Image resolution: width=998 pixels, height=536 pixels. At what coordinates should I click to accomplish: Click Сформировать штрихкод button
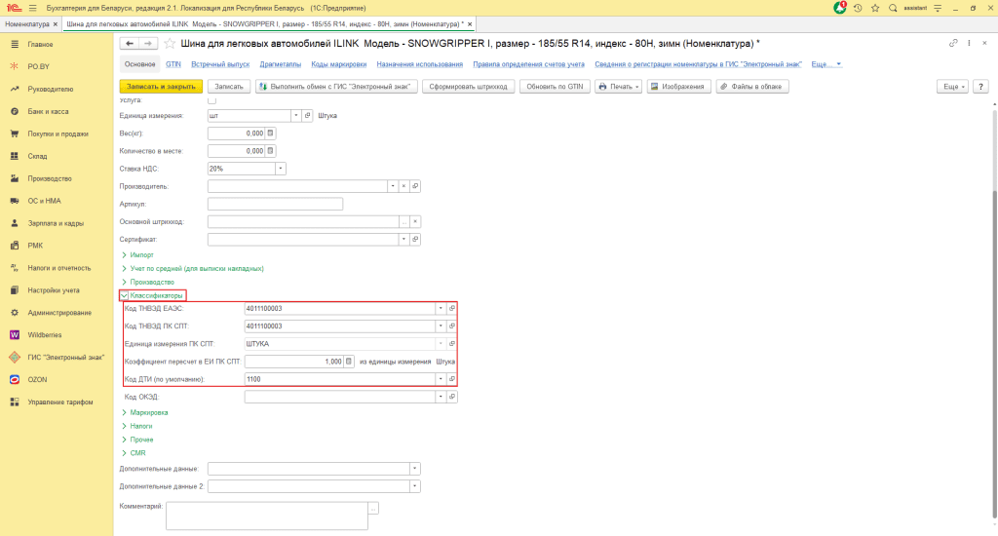click(x=468, y=87)
